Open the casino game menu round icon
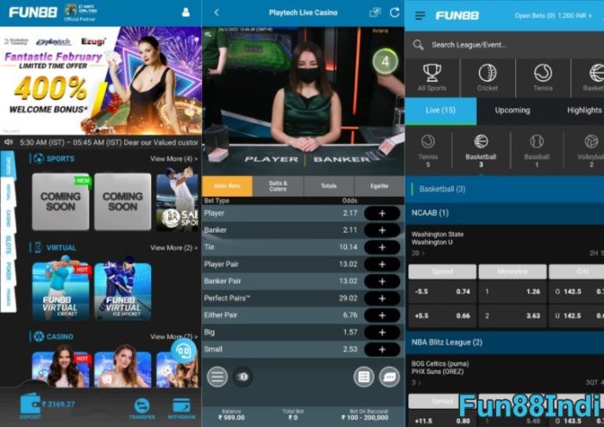Viewport: 604px width, 427px height. click(x=217, y=376)
